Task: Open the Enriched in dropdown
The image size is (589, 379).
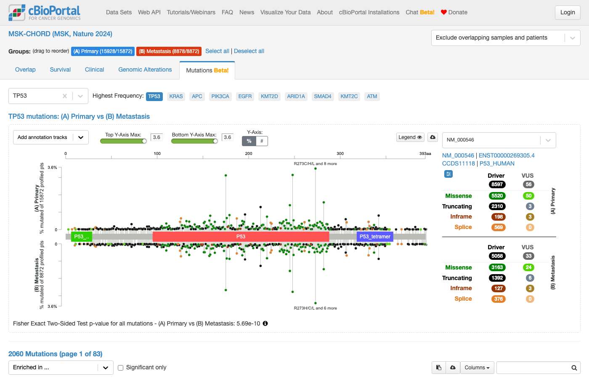Action: click(61, 368)
